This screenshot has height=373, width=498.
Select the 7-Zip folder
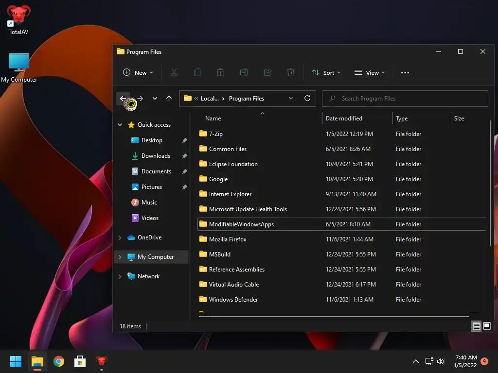coord(341,134)
